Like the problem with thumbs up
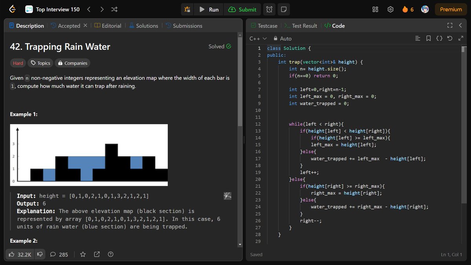Screen dimensions: 471x265 pyautogui.click(x=20, y=254)
